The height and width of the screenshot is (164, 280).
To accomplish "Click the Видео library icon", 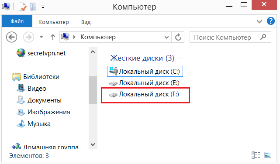I will (x=21, y=88).
